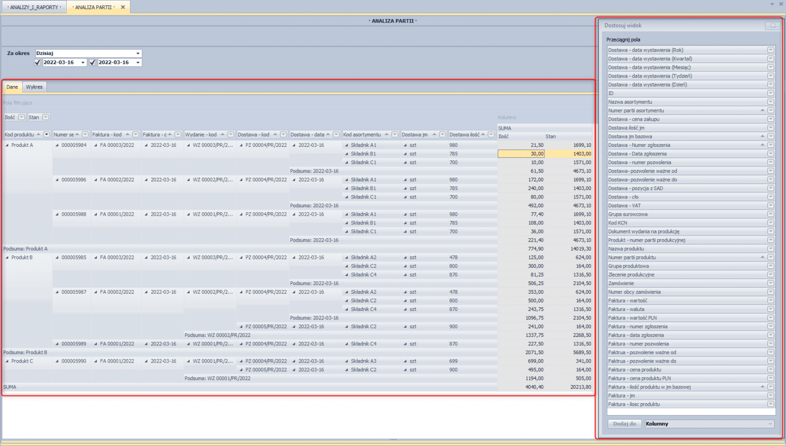
Task: Select Numer partii produktu field
Action: (x=691, y=257)
